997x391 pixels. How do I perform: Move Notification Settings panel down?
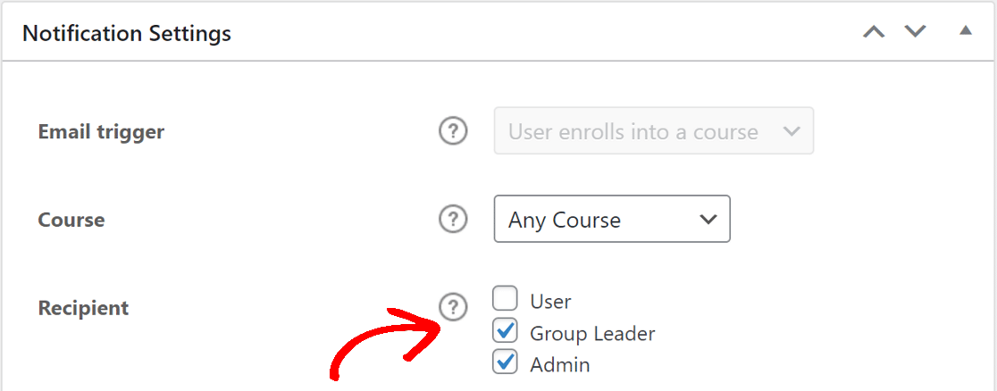coord(915,32)
